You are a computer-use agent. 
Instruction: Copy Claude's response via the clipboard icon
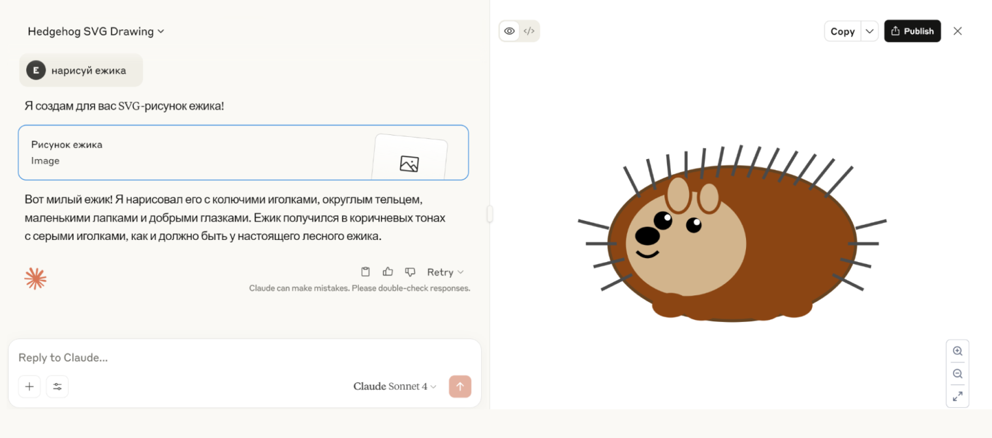click(x=365, y=272)
